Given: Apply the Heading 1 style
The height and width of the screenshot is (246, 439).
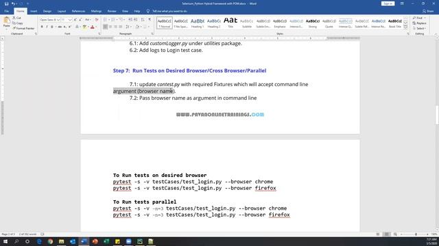Looking at the screenshot, I should coord(198,23).
